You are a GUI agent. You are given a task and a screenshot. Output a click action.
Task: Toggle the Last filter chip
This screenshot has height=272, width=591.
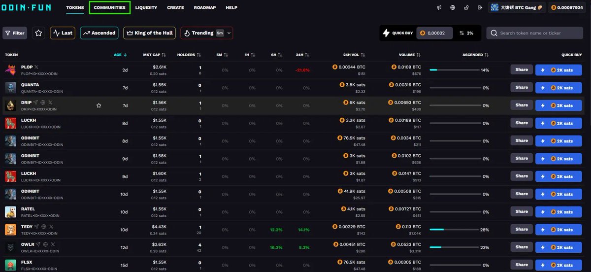point(63,33)
